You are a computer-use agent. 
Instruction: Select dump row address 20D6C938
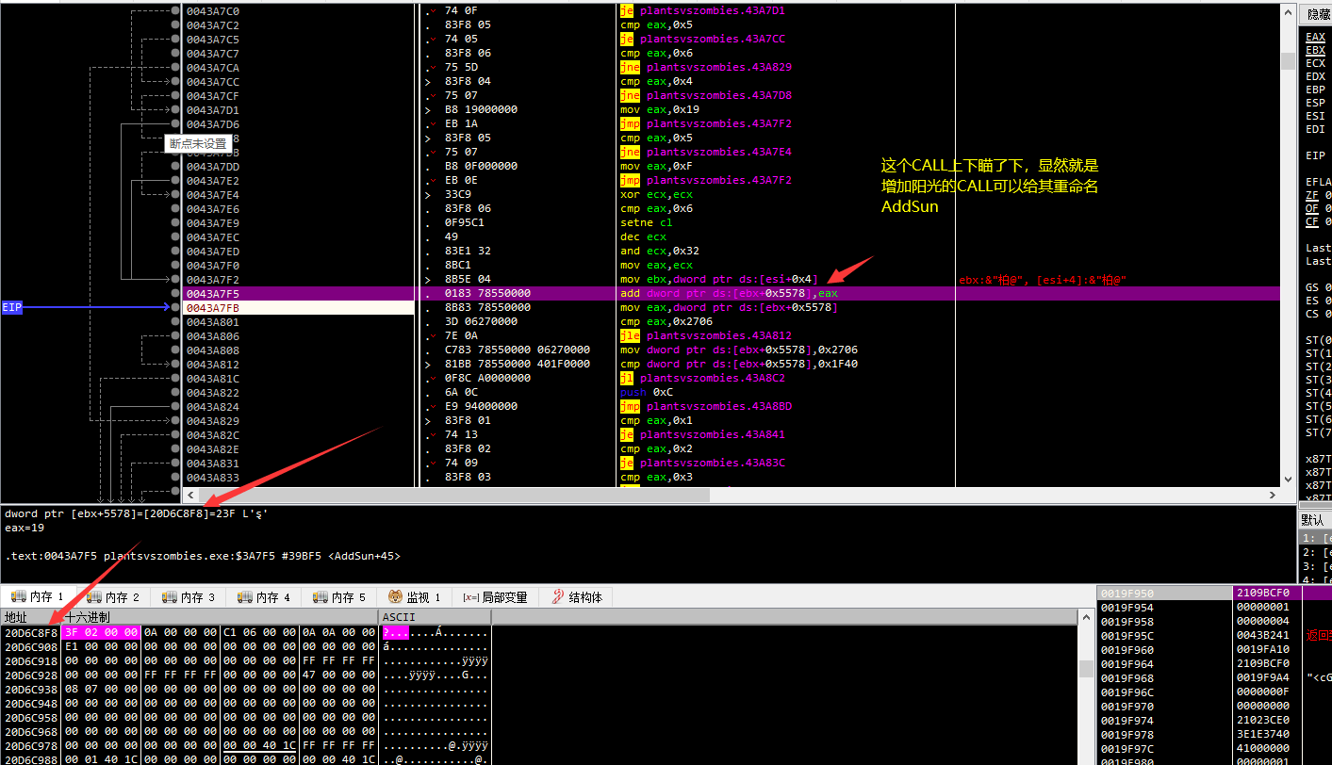click(x=31, y=690)
